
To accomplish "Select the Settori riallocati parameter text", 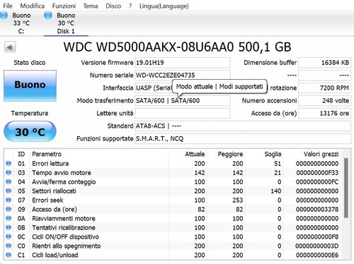I will [x=54, y=191].
